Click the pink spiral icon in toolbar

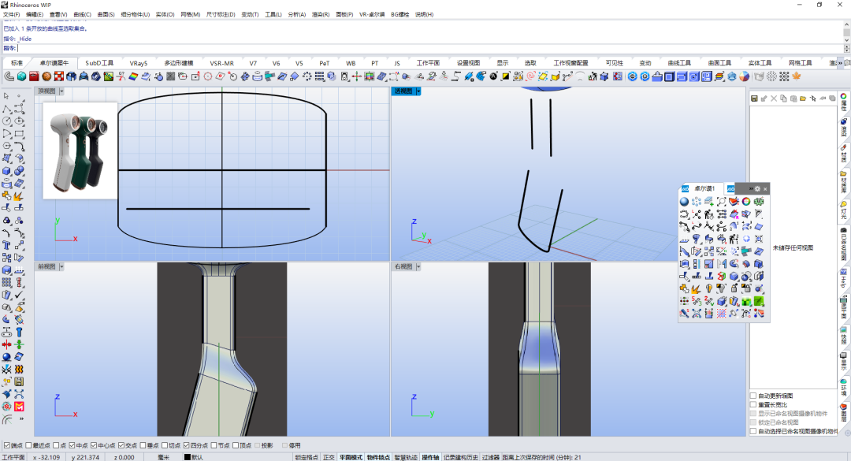pos(531,76)
